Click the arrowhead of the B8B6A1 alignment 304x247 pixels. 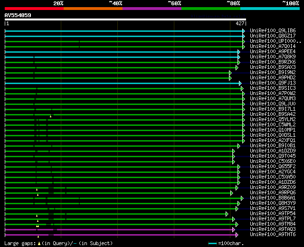tap(242, 198)
